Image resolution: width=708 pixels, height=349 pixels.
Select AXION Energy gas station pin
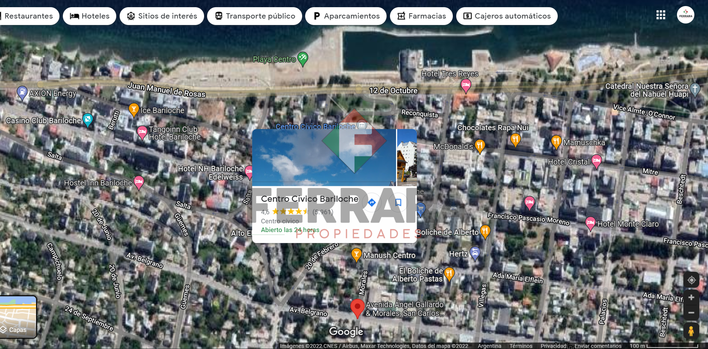(22, 92)
